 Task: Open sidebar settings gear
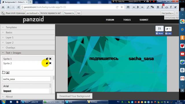pyautogui.click(x=182, y=9)
